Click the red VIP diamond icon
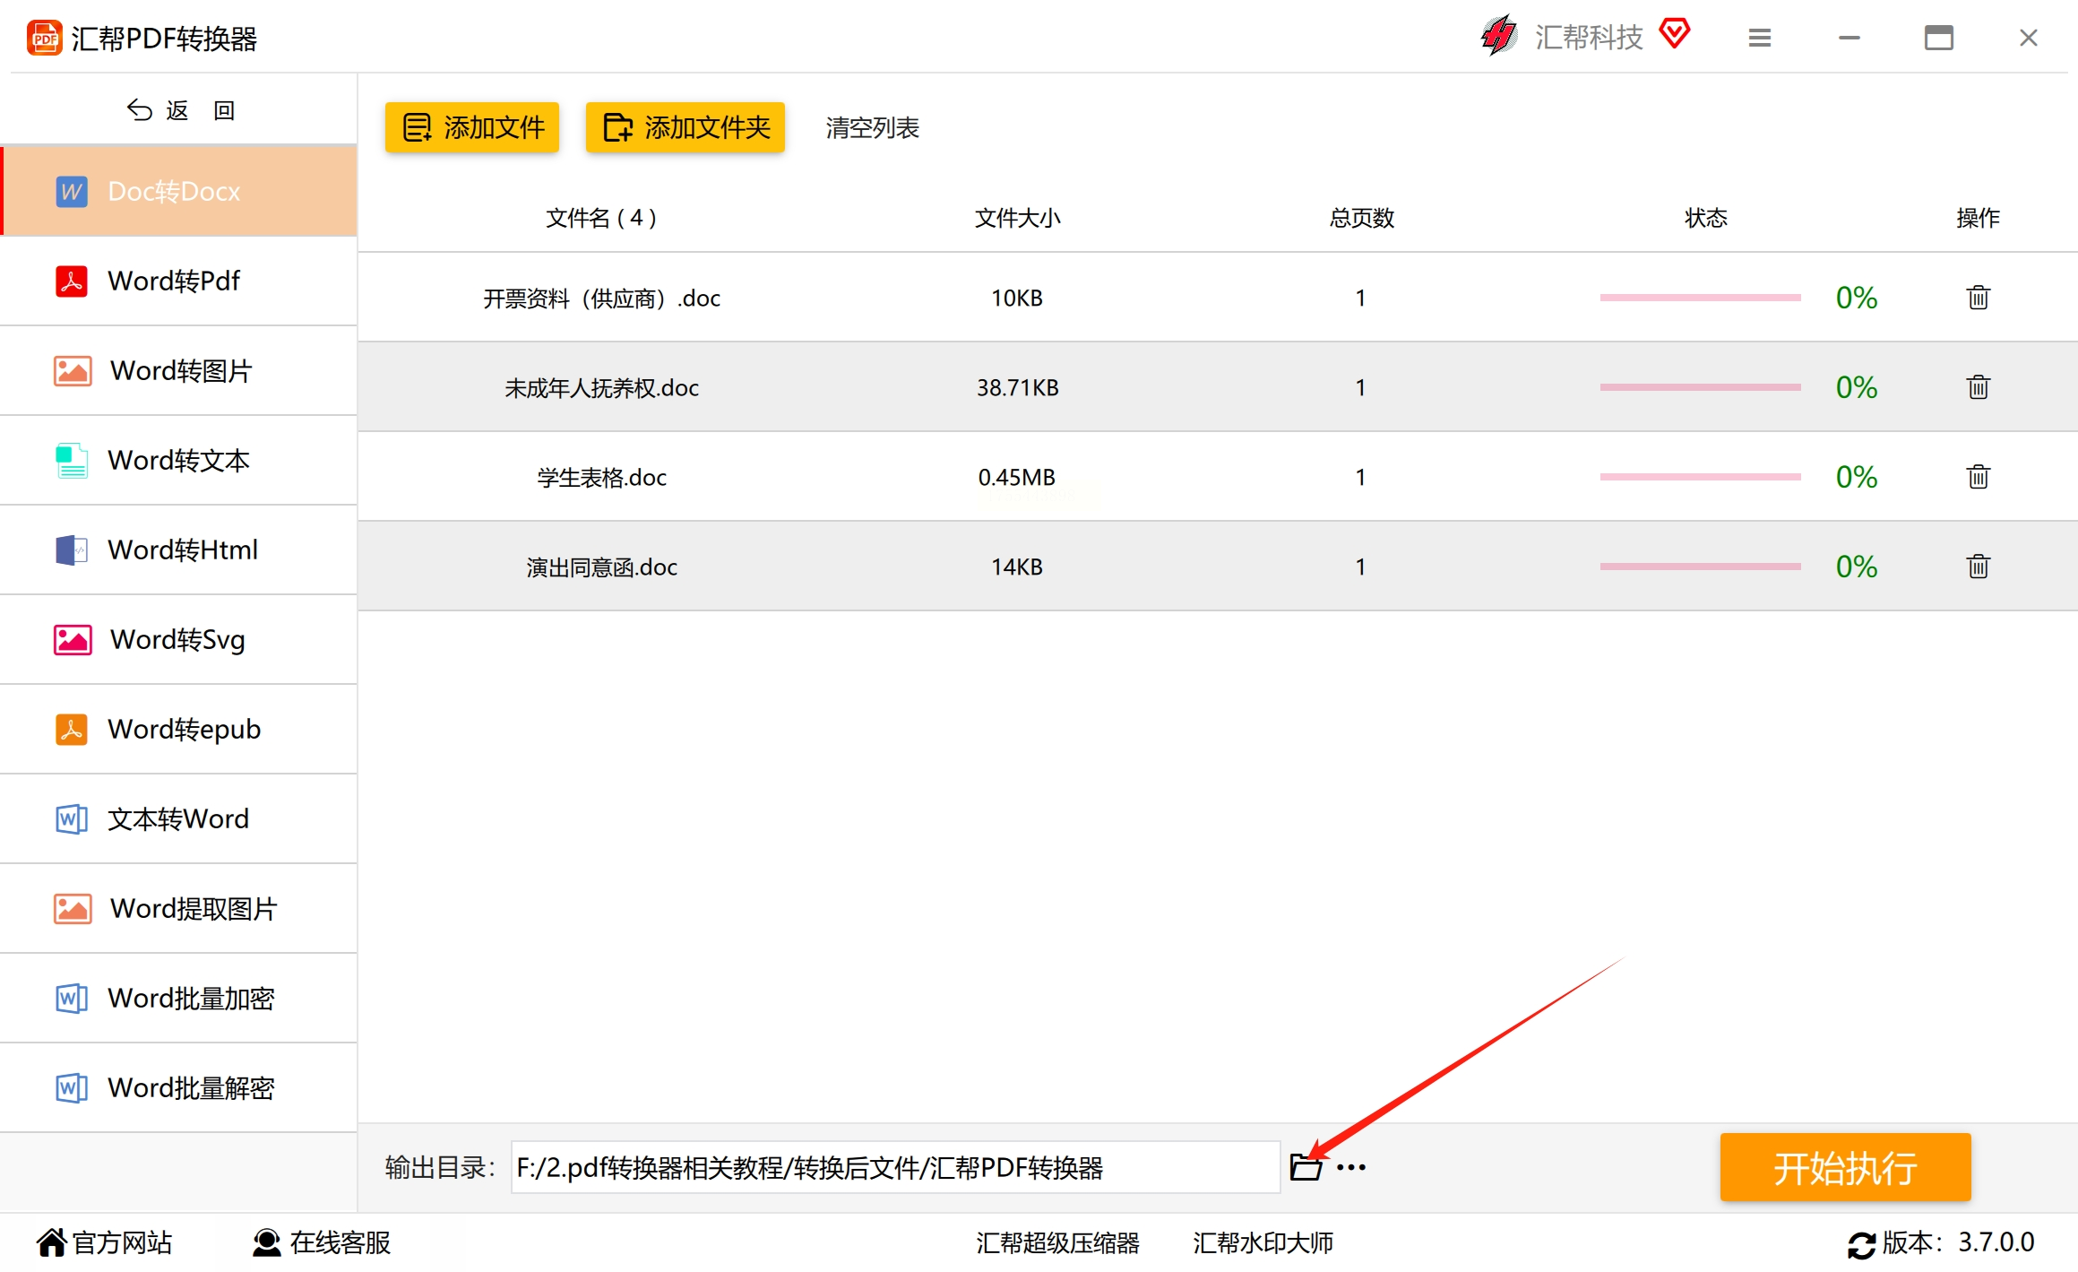 1674,34
